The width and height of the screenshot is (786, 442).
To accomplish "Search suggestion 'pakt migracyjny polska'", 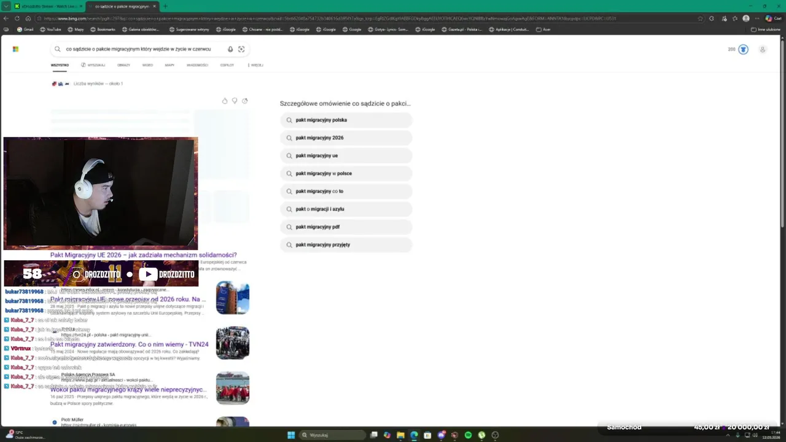I will pos(346,120).
